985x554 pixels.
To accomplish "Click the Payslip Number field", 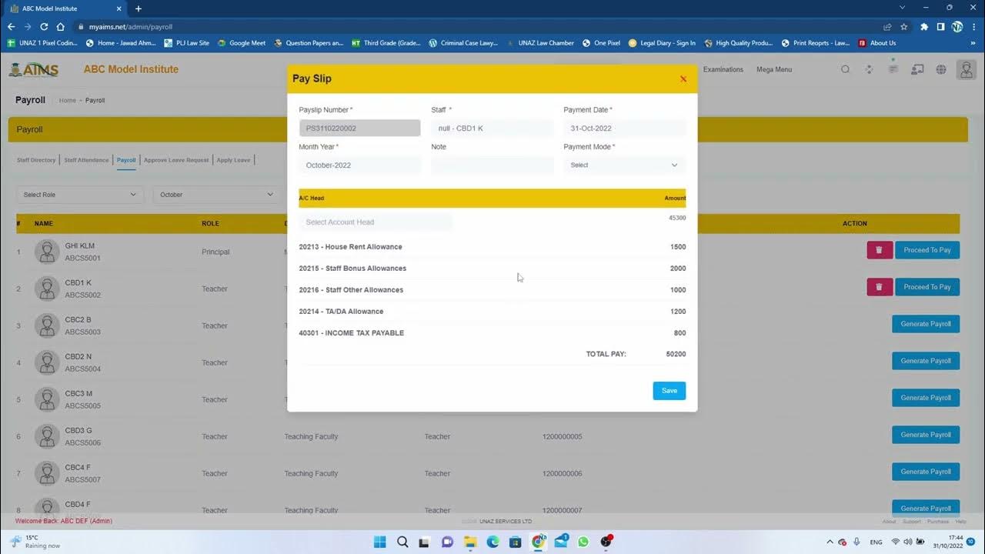I will (360, 128).
